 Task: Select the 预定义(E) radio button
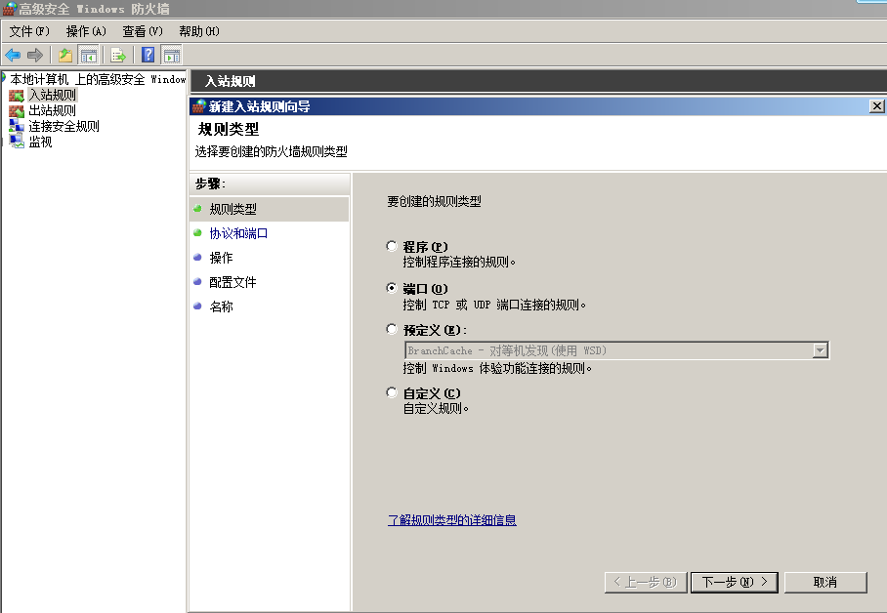[392, 329]
